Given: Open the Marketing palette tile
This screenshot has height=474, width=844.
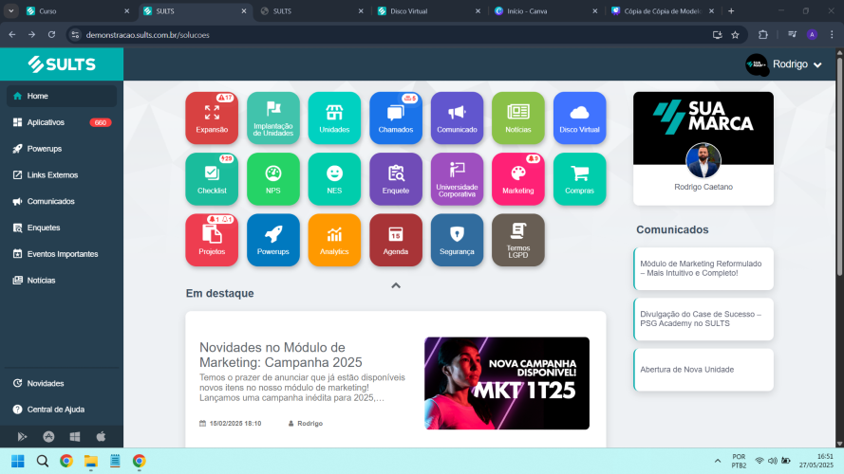Looking at the screenshot, I should 517,179.
